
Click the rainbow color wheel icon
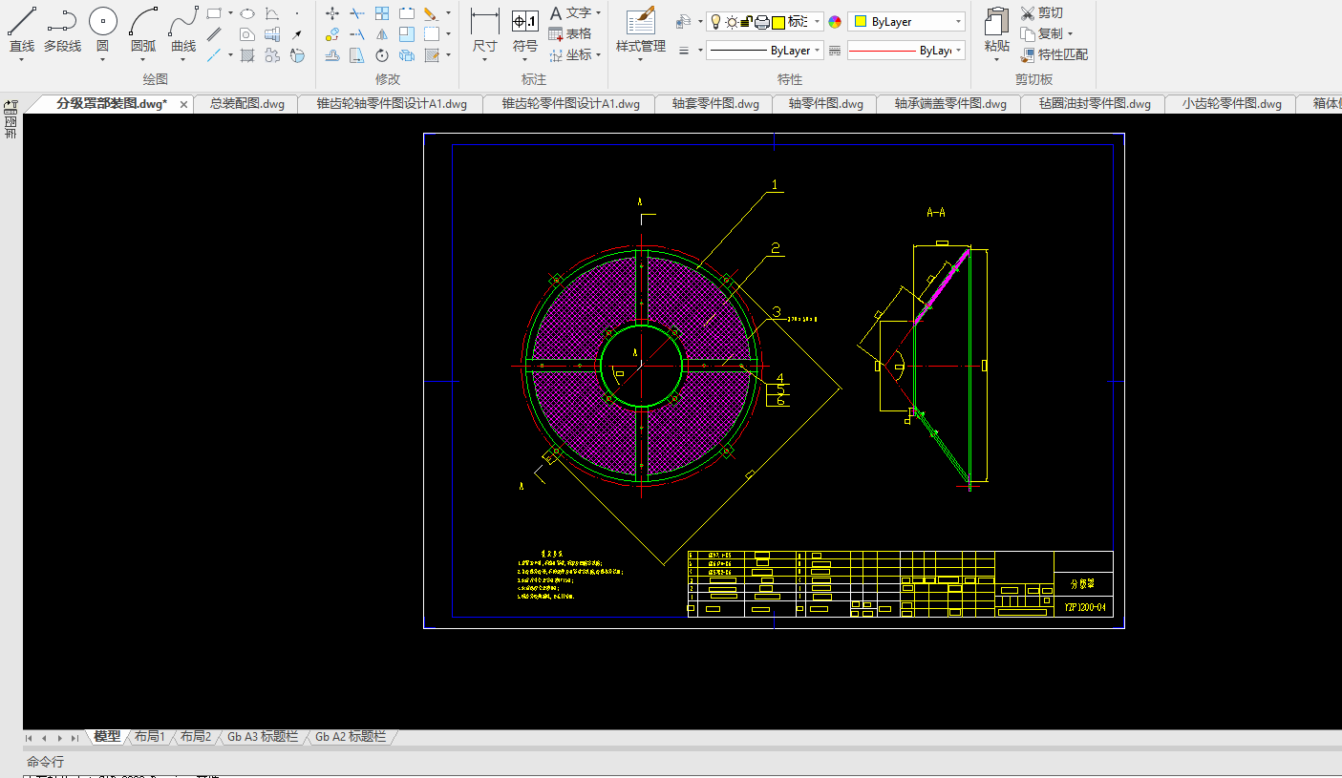pos(835,22)
